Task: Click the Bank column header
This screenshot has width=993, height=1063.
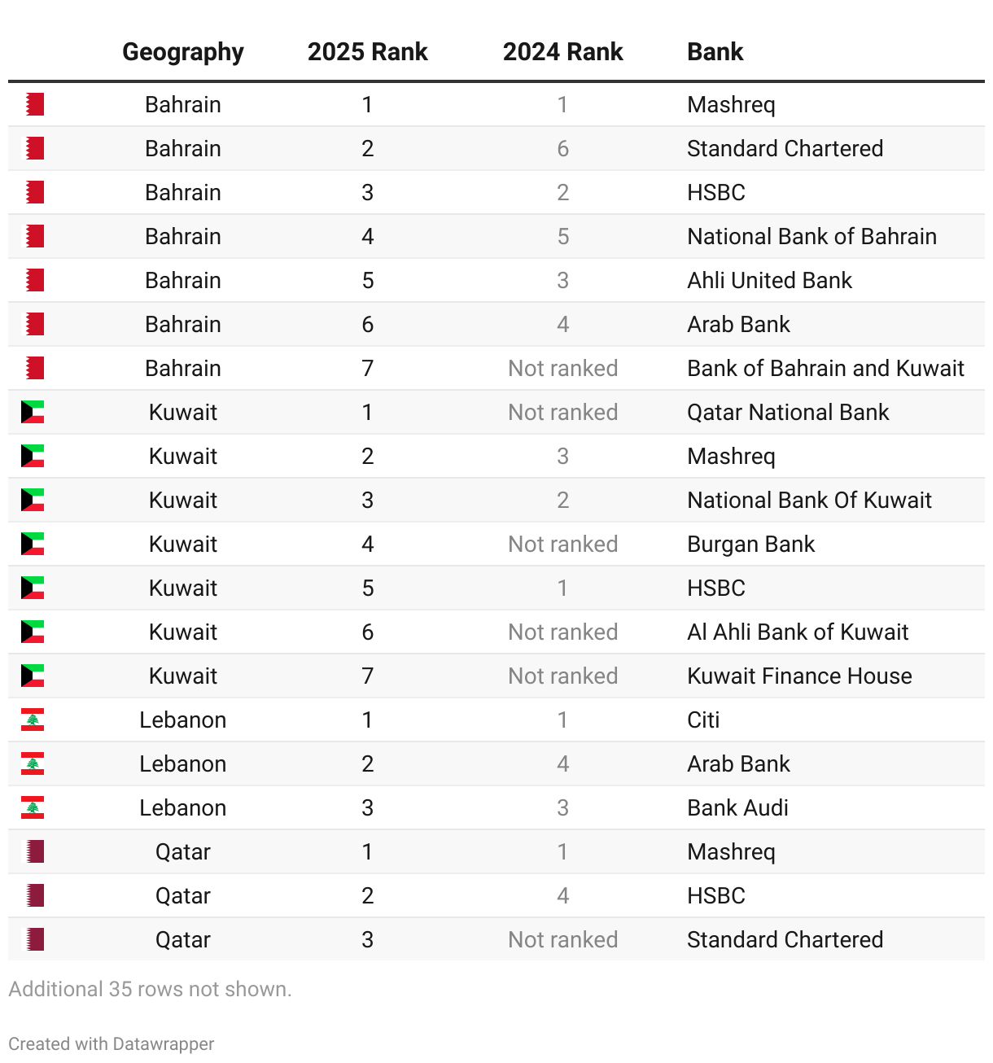Action: pos(715,51)
